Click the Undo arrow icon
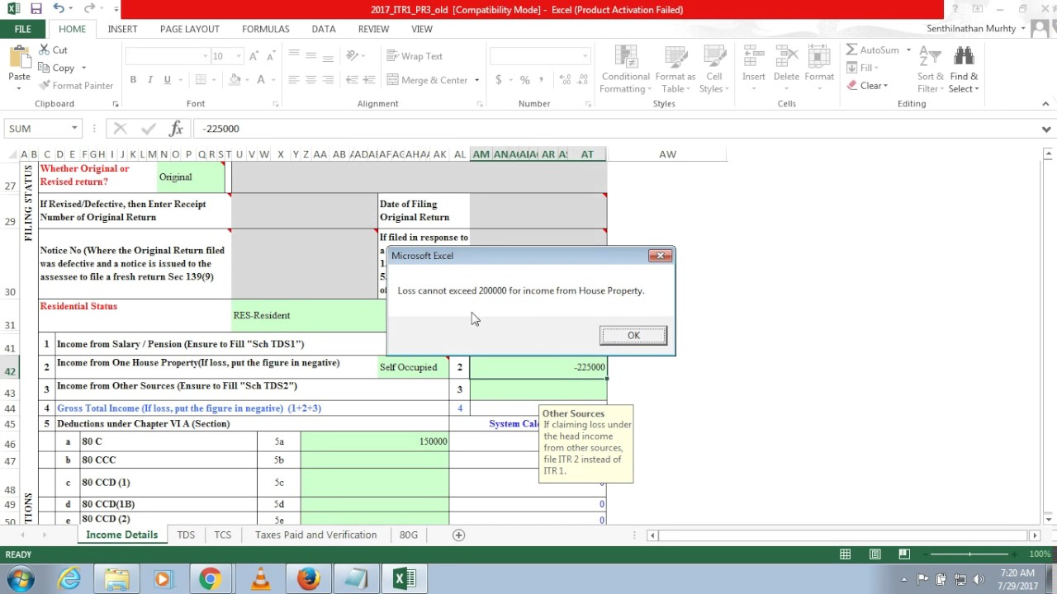This screenshot has height=594, width=1057. [59, 9]
